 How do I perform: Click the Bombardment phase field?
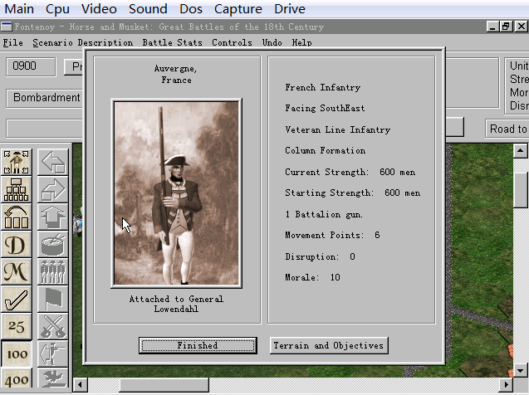(x=45, y=98)
